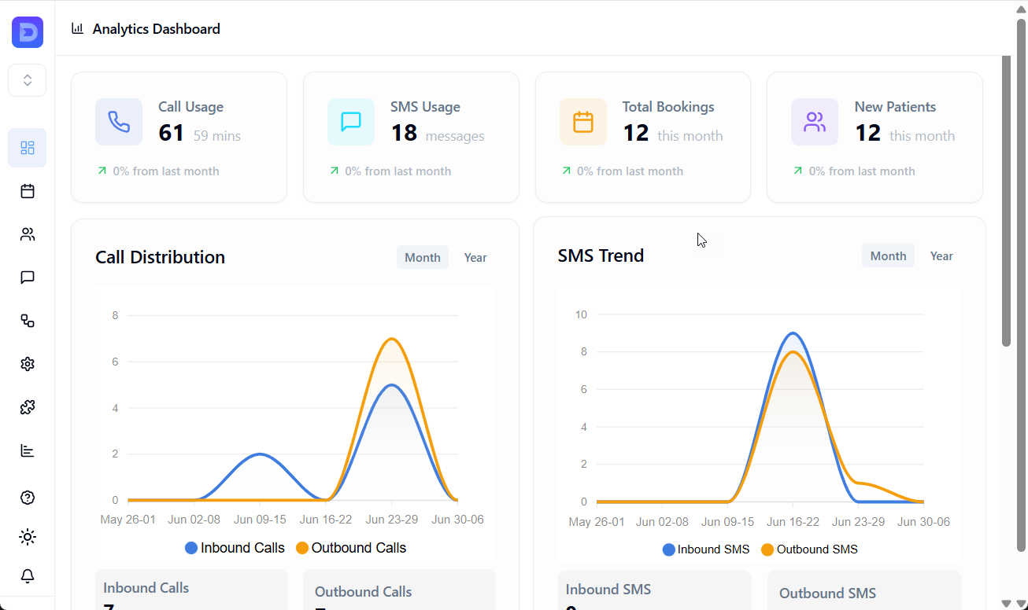Image resolution: width=1028 pixels, height=610 pixels.
Task: Open the Messages chat icon
Action: tap(27, 277)
